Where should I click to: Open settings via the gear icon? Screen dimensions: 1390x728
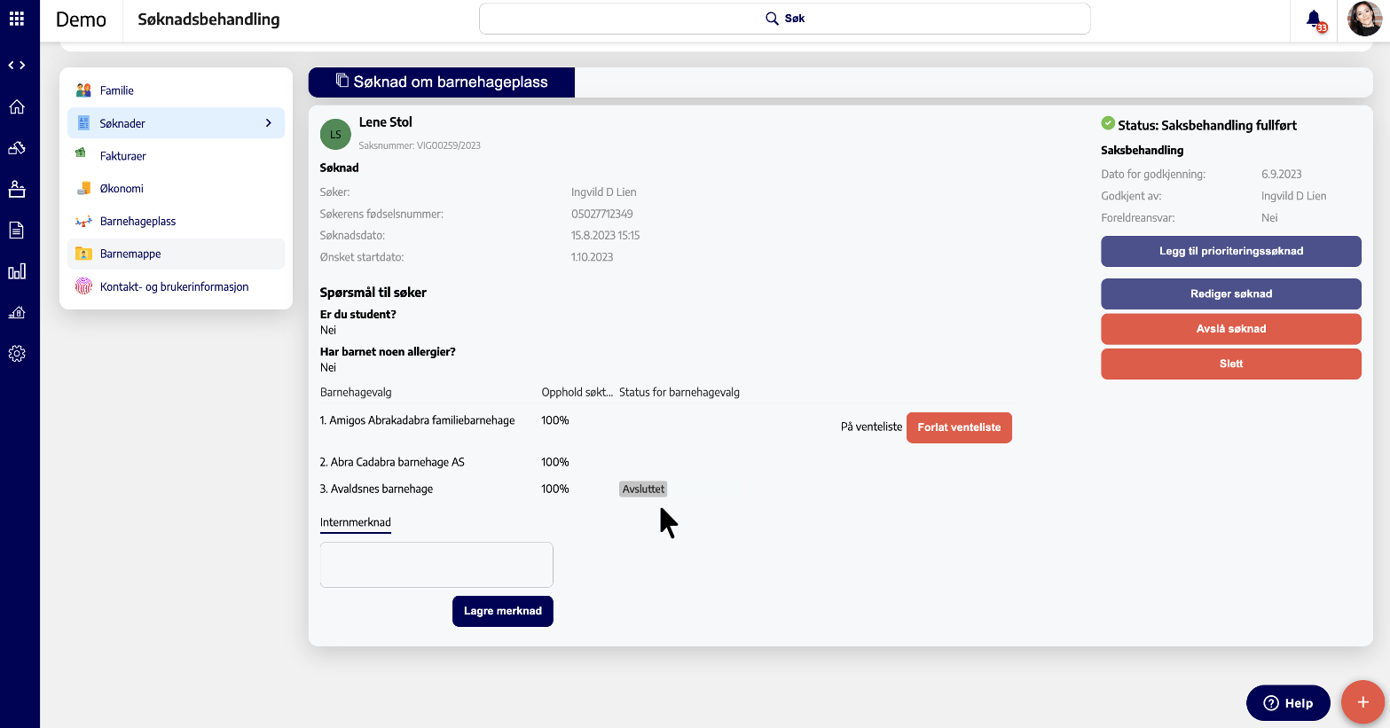point(17,354)
